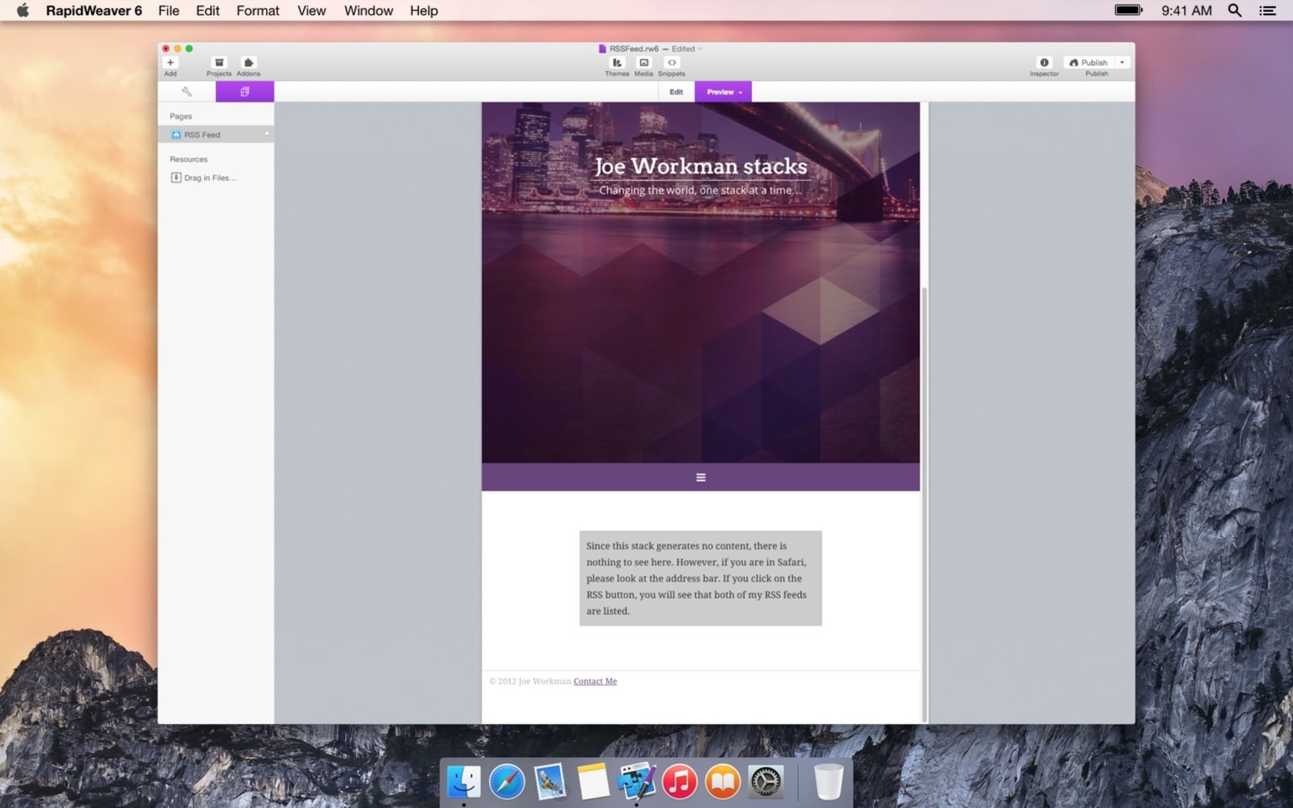The height and width of the screenshot is (808, 1293).
Task: Open the hamburger navigation menu in preview
Action: 701,477
